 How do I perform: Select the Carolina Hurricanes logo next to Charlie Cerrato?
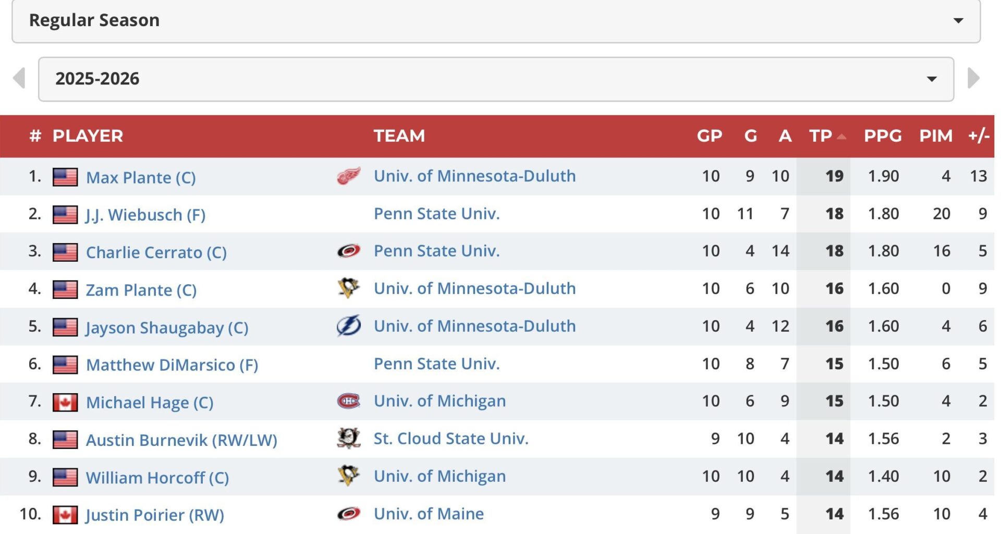pyautogui.click(x=348, y=251)
